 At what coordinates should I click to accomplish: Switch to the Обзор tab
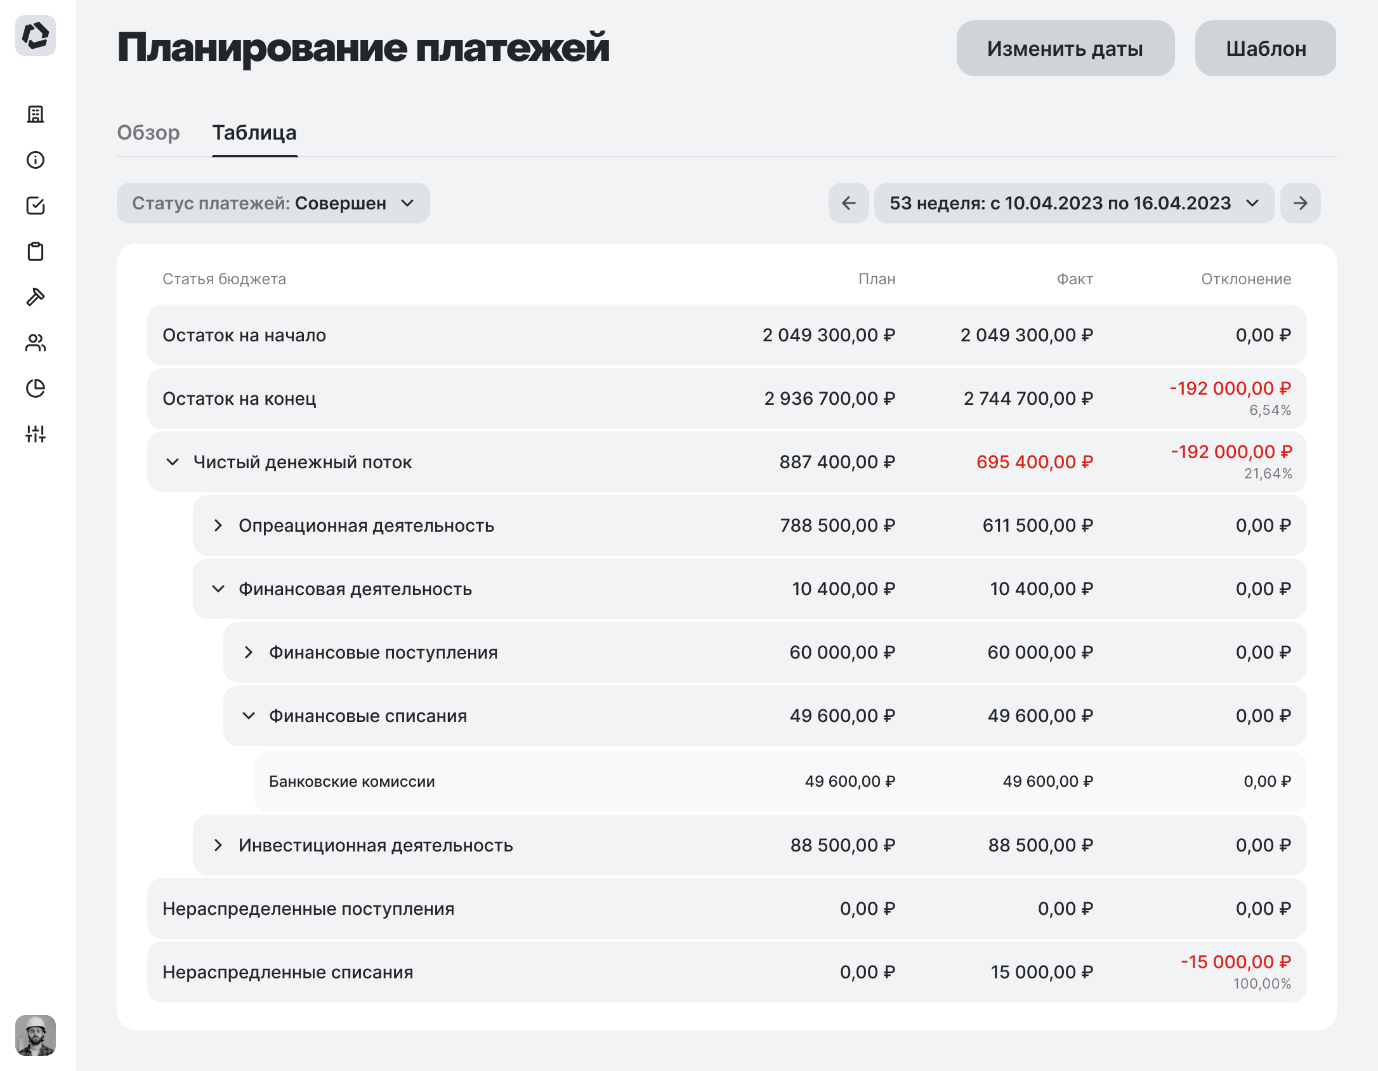(x=149, y=133)
